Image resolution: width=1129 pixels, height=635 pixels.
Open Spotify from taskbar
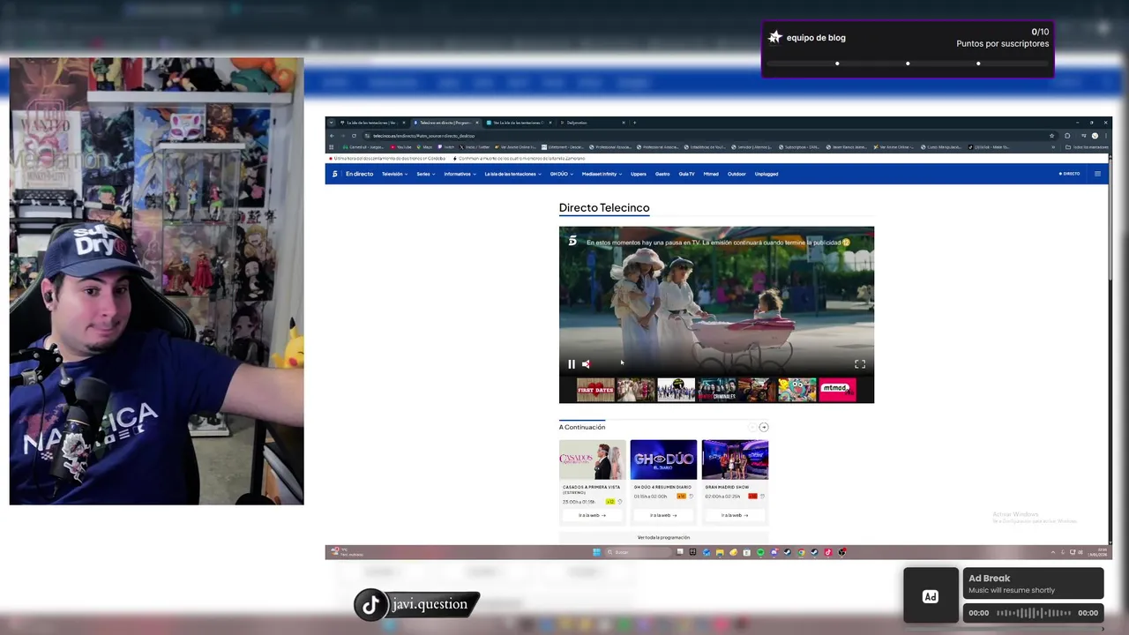(761, 552)
